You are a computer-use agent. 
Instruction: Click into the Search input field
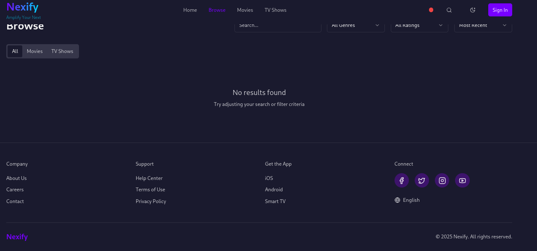click(277, 26)
